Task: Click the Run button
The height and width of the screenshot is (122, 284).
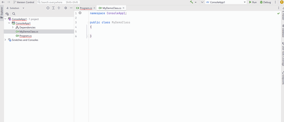Action: 253,2
